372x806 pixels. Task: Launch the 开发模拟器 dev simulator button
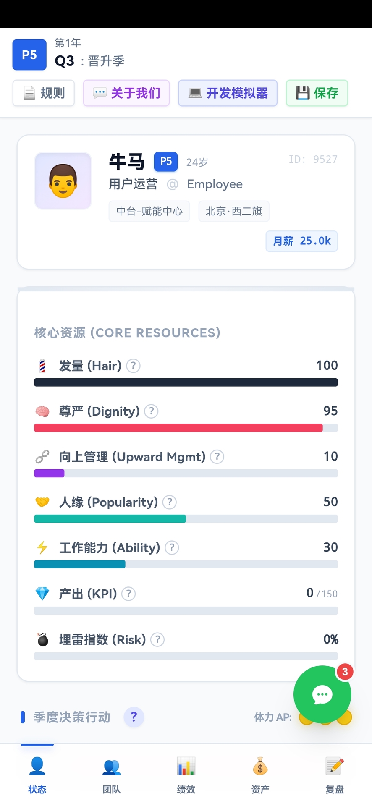[228, 93]
